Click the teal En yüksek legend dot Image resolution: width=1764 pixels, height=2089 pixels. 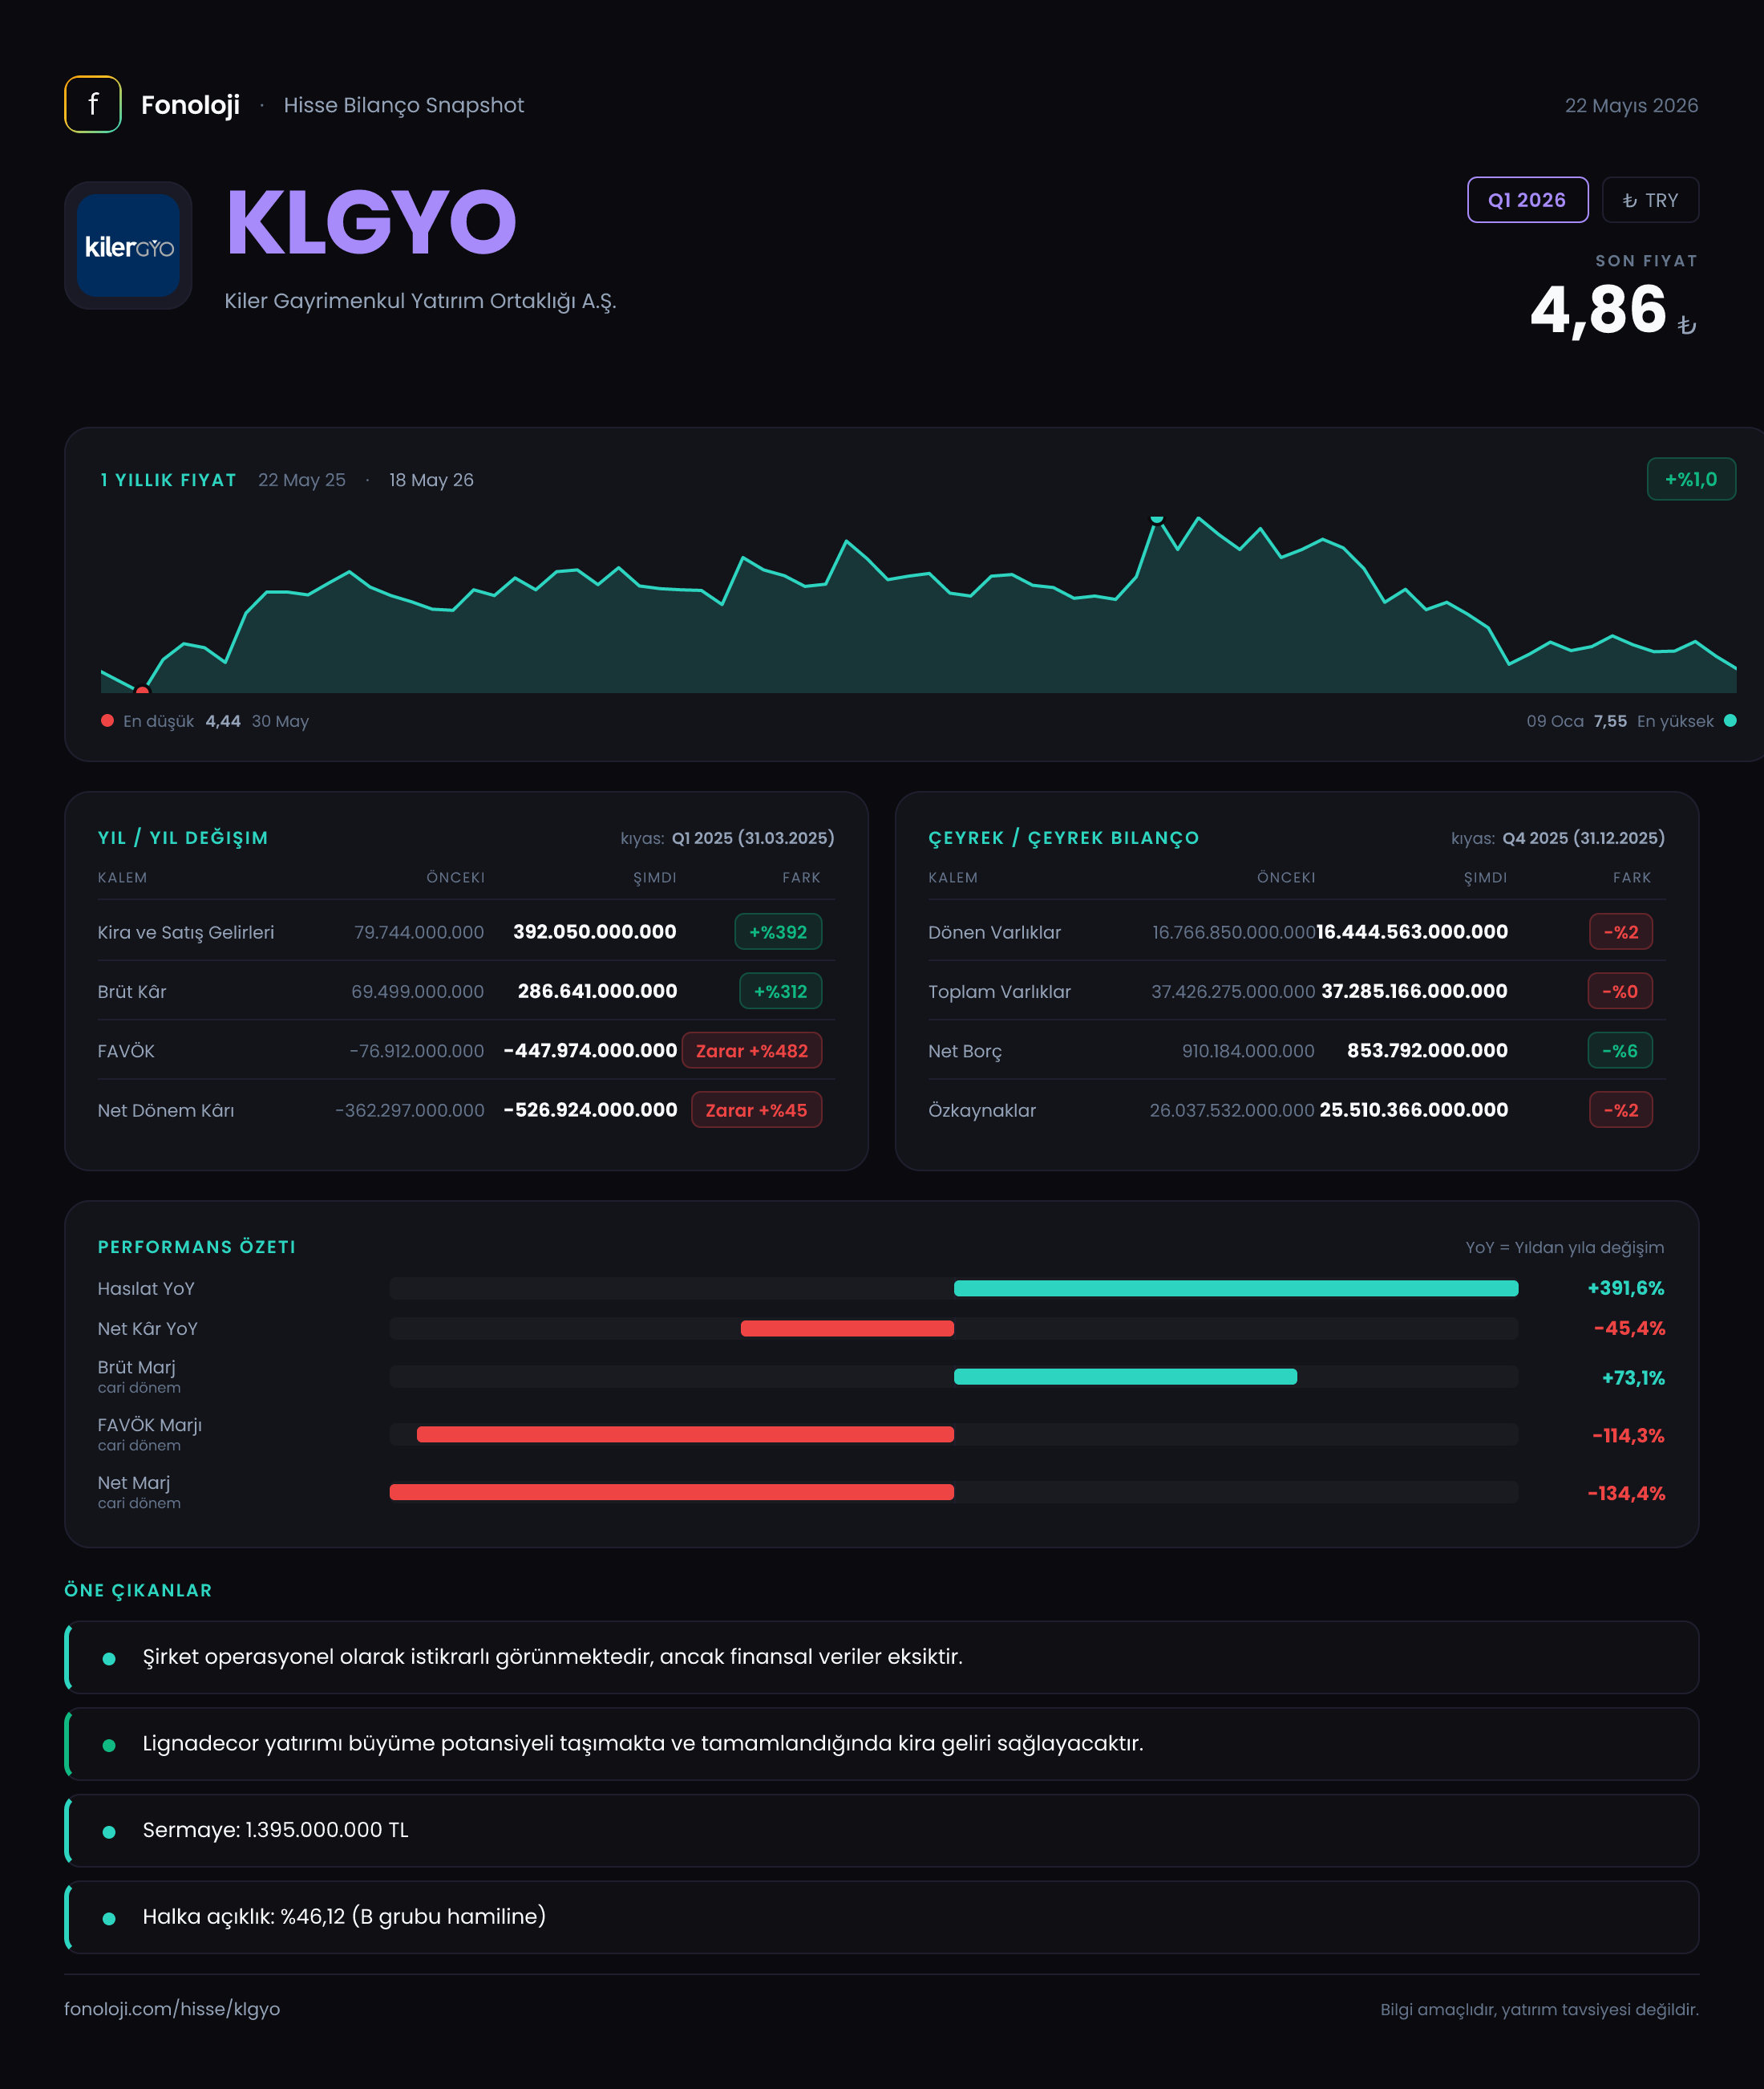[1730, 720]
